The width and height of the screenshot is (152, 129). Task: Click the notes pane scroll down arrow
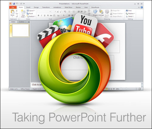click(x=142, y=86)
